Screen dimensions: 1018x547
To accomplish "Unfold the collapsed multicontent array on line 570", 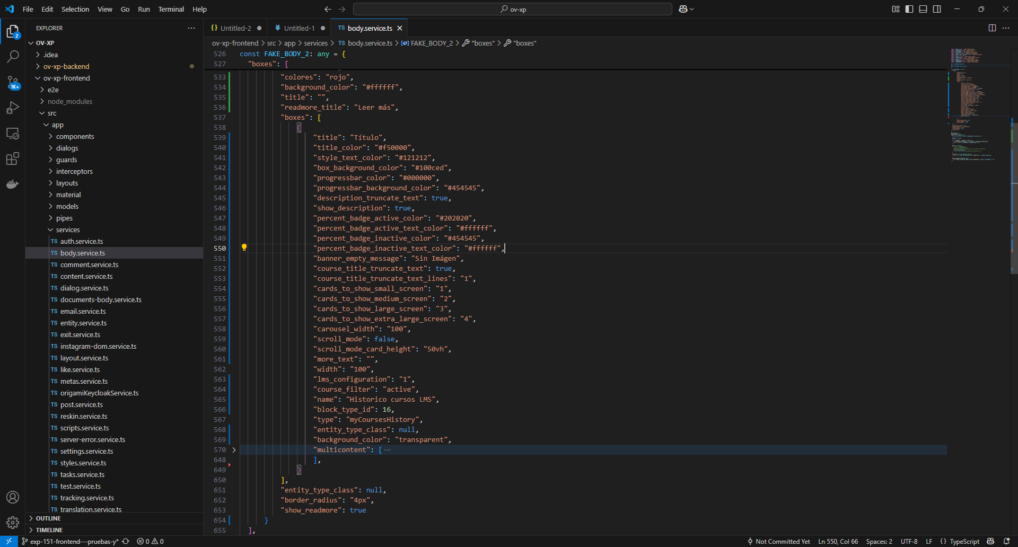I will click(x=234, y=450).
